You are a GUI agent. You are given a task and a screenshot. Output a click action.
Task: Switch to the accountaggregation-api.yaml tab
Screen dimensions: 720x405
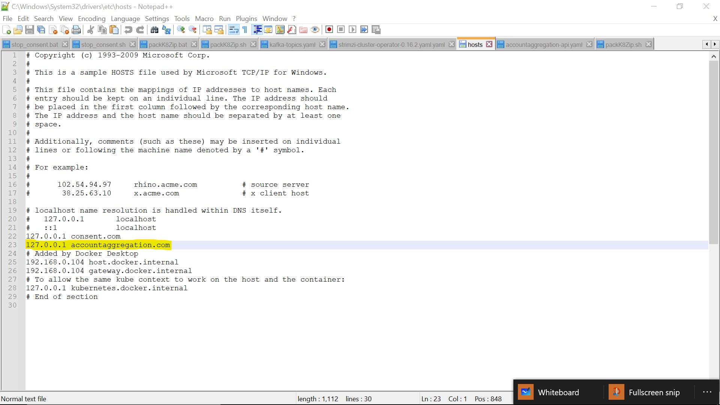(x=543, y=45)
